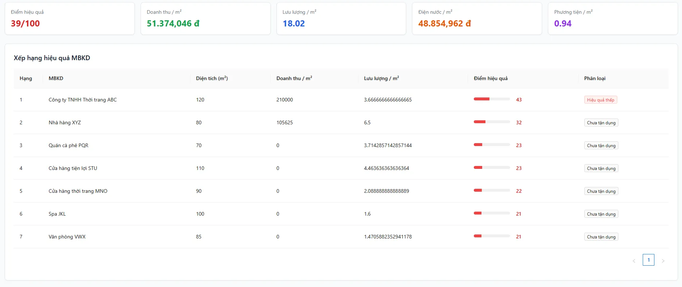This screenshot has width=682, height=287.
Task: Click area value 85 for Văn phòng VWX
Action: (199, 237)
